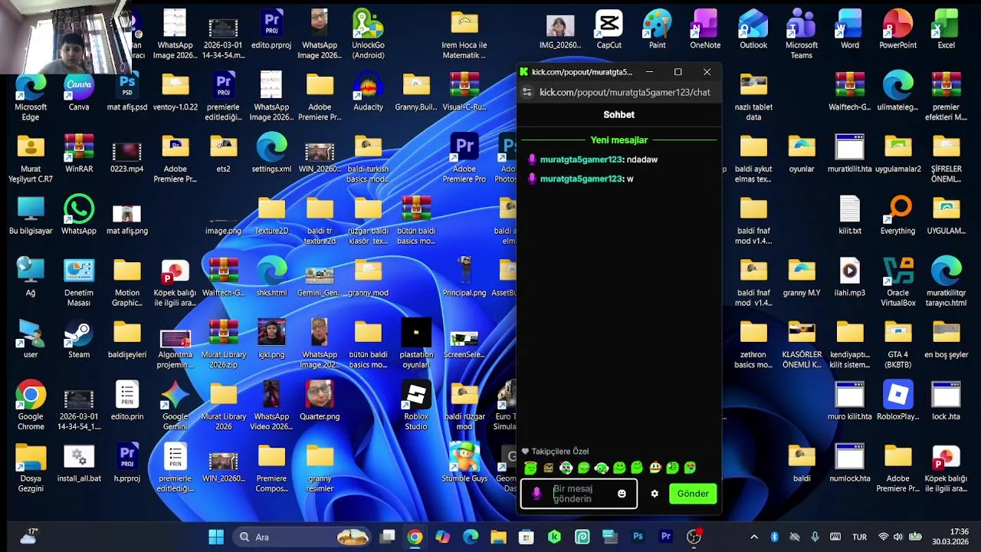This screenshot has width=981, height=552.
Task: Select the Google Gemini desktop icon
Action: tap(176, 406)
